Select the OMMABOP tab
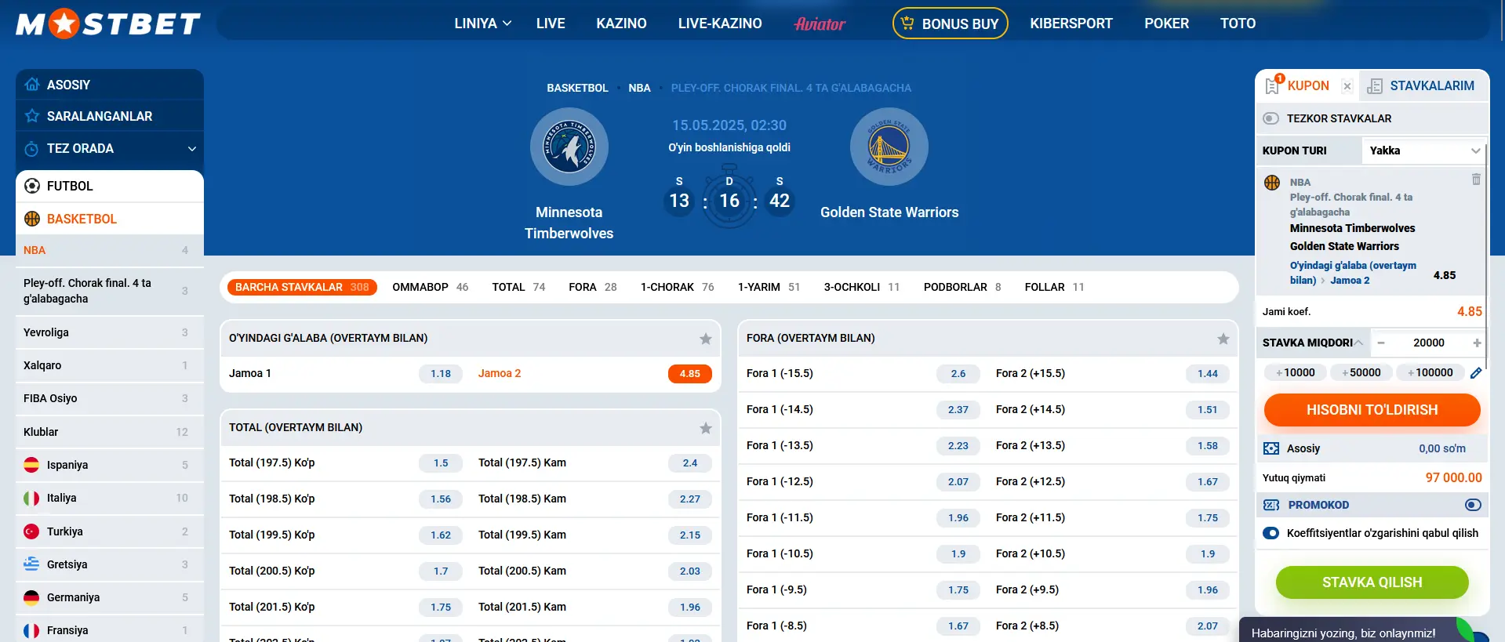Image resolution: width=1505 pixels, height=642 pixels. point(430,287)
